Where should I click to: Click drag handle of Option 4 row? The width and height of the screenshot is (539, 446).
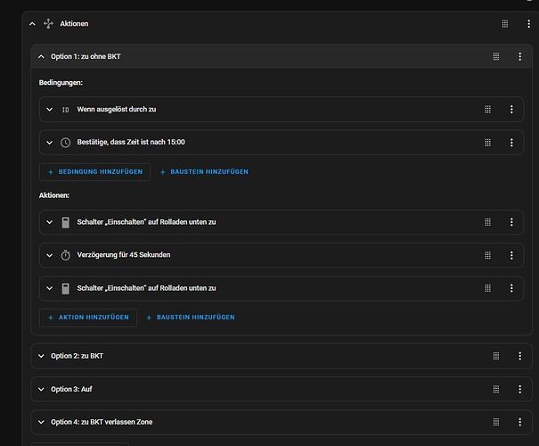pyautogui.click(x=496, y=422)
